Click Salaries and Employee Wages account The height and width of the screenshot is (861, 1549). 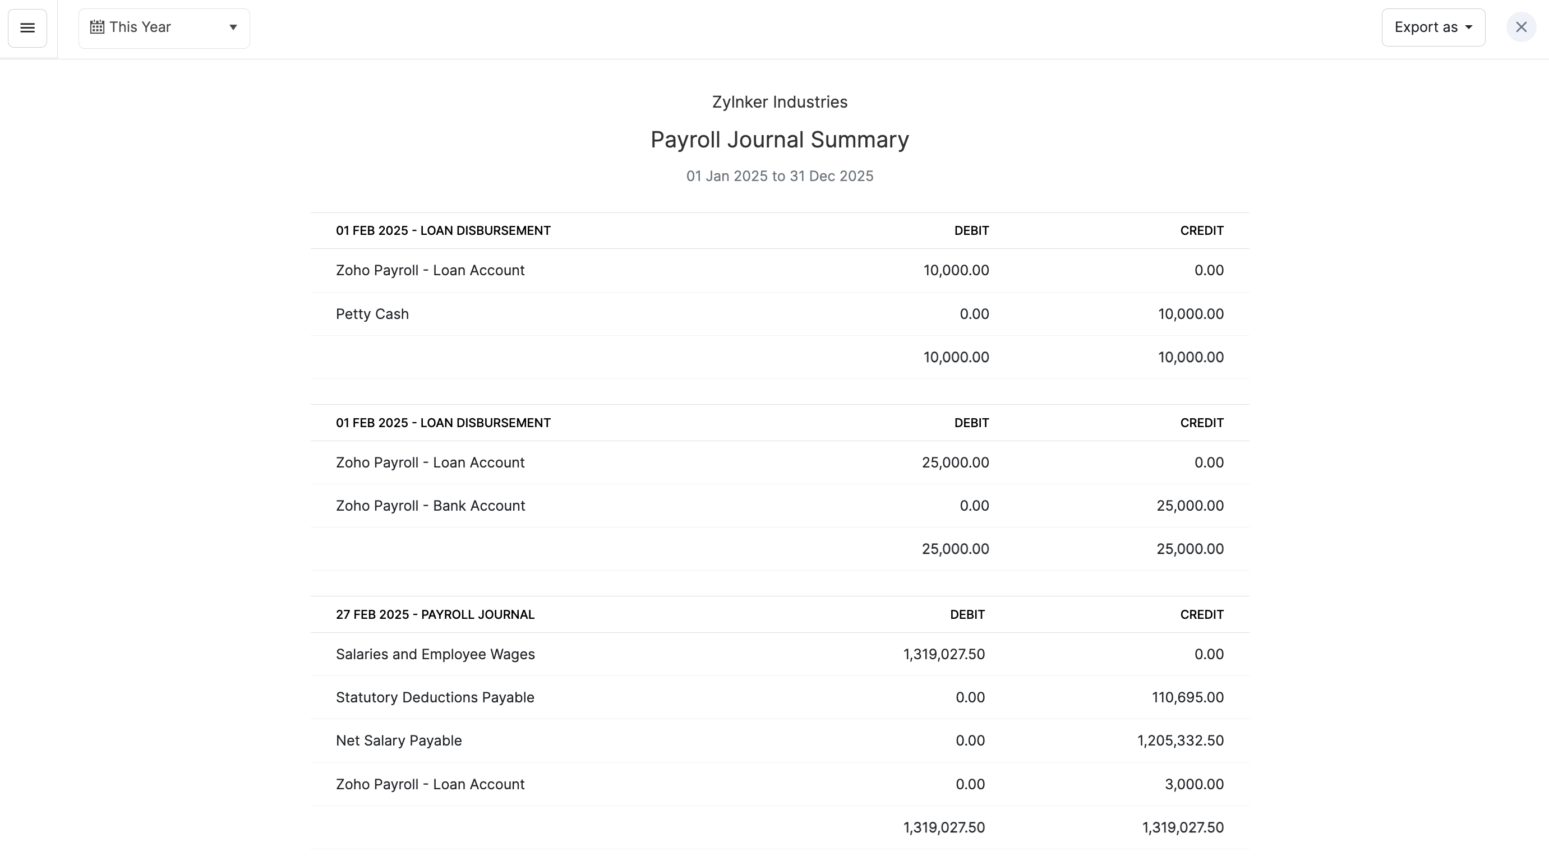click(435, 654)
